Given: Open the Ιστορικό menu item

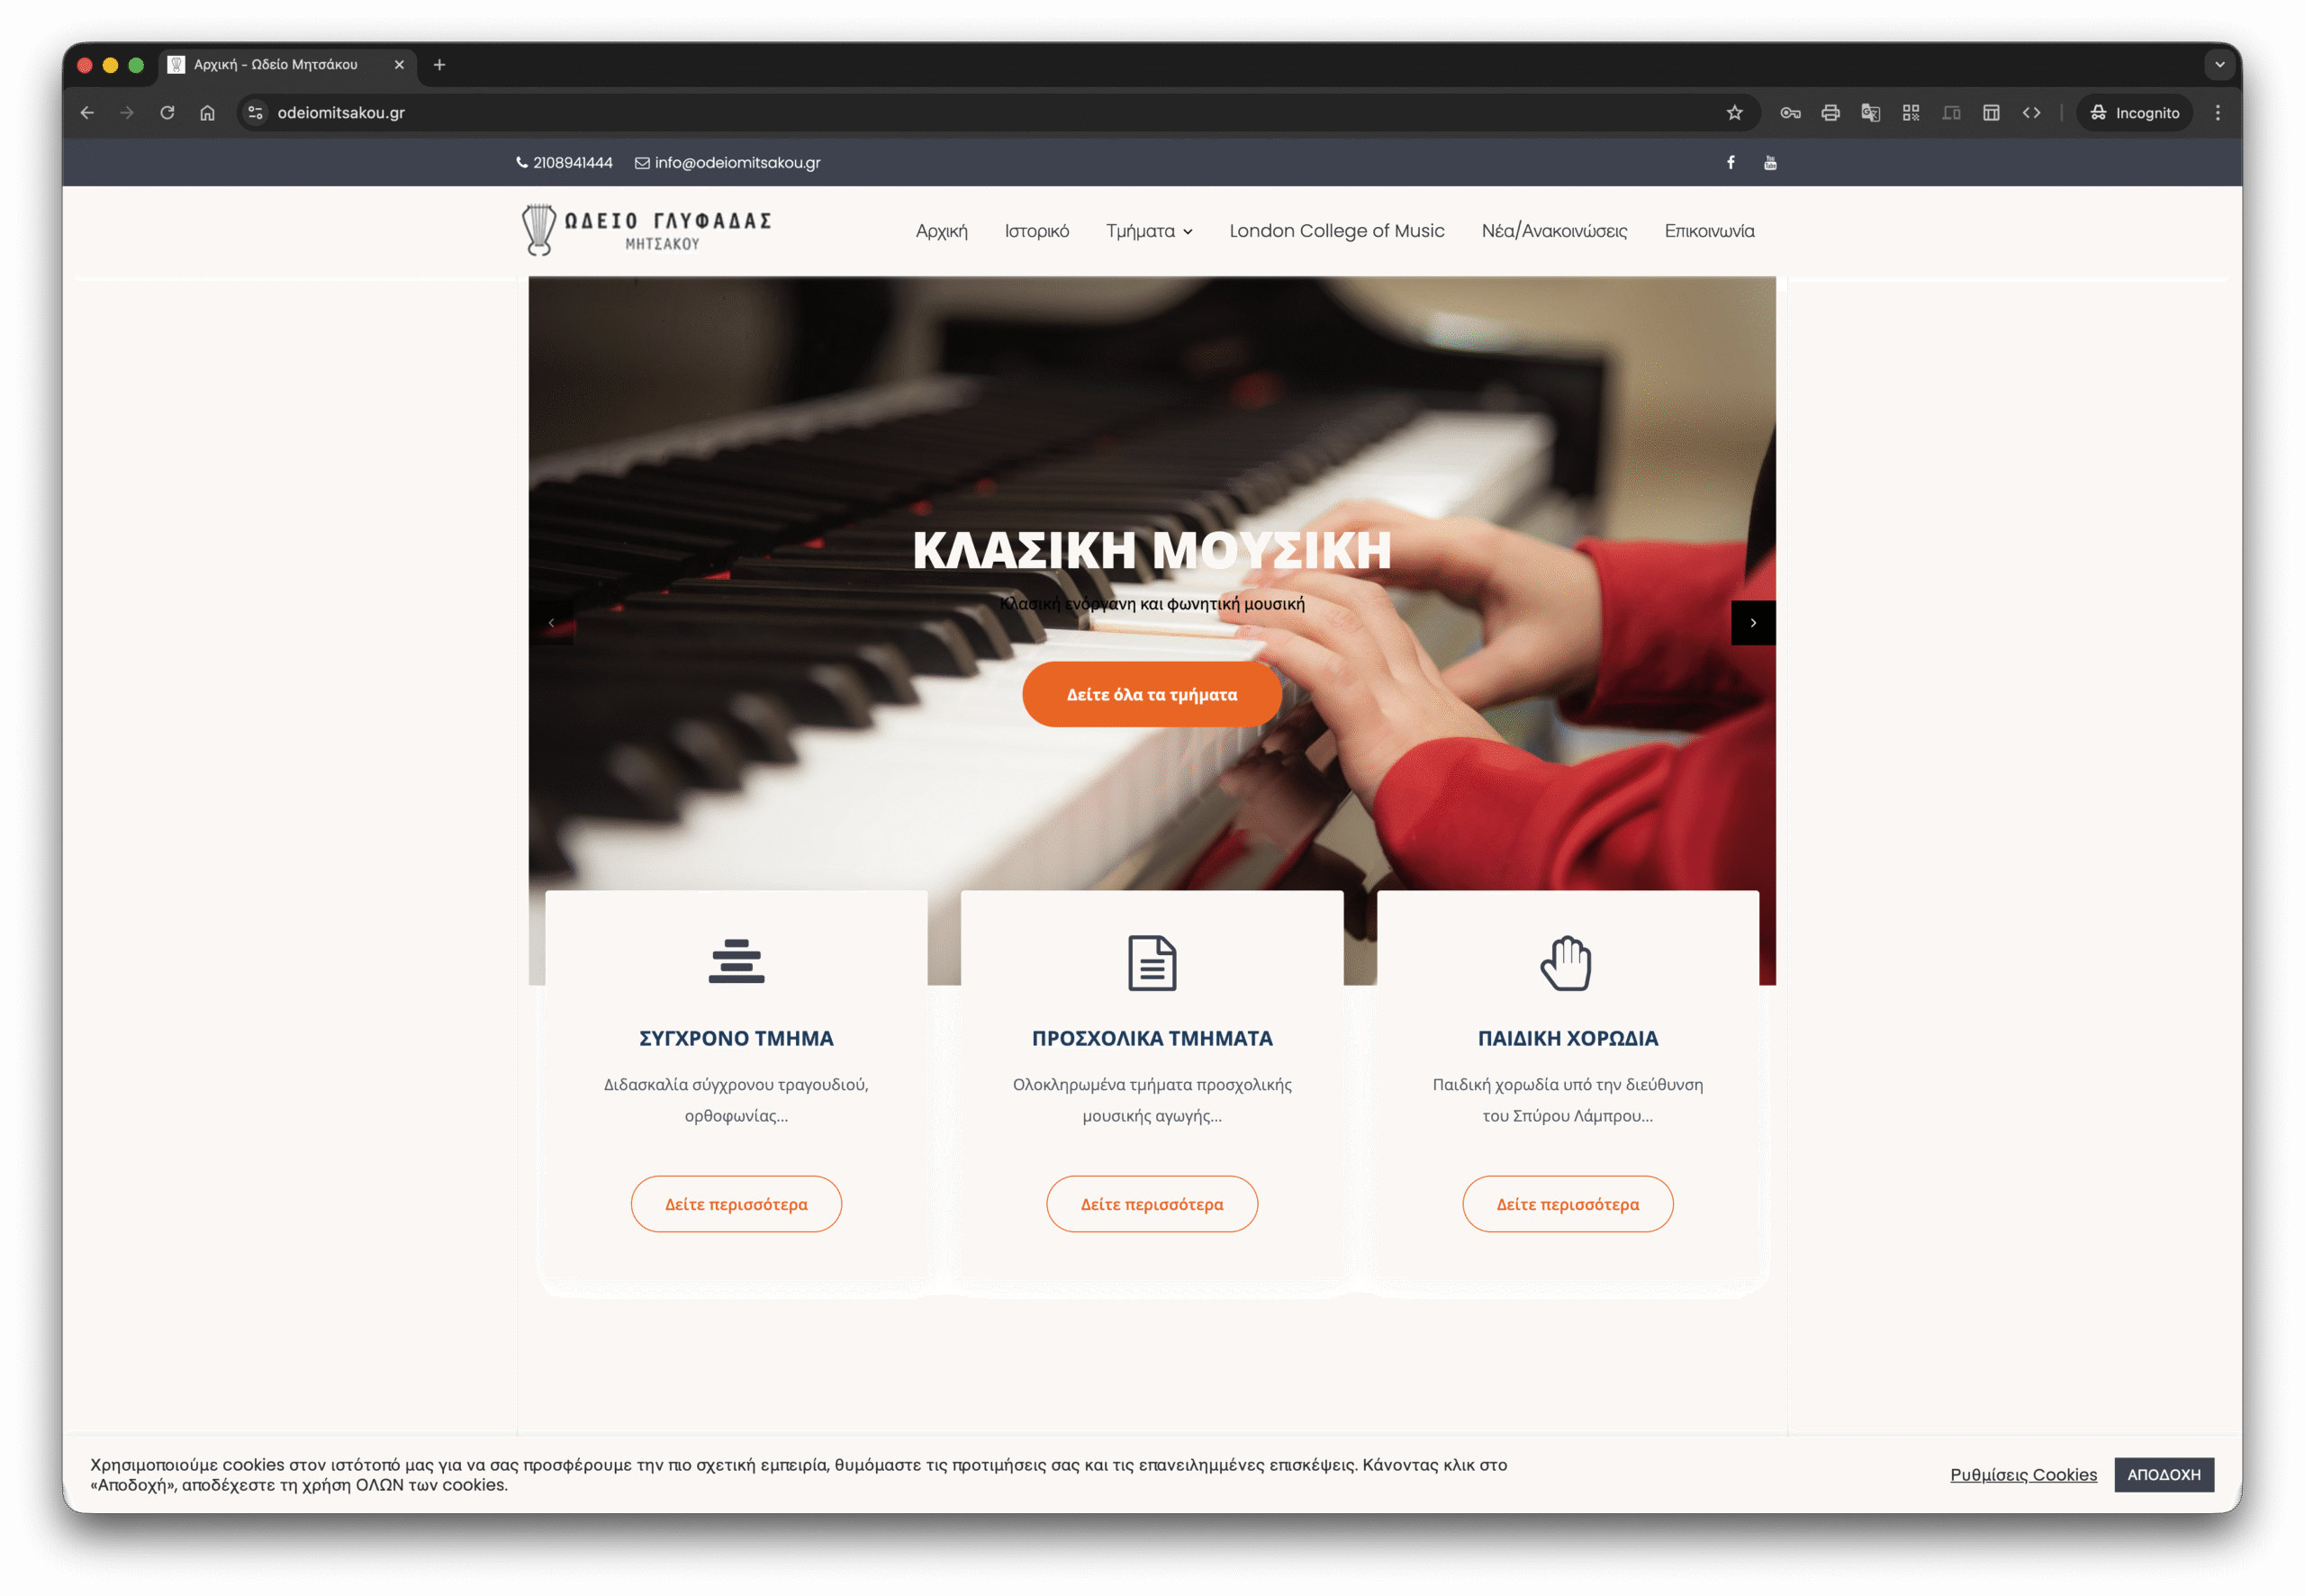Looking at the screenshot, I should (x=1036, y=231).
